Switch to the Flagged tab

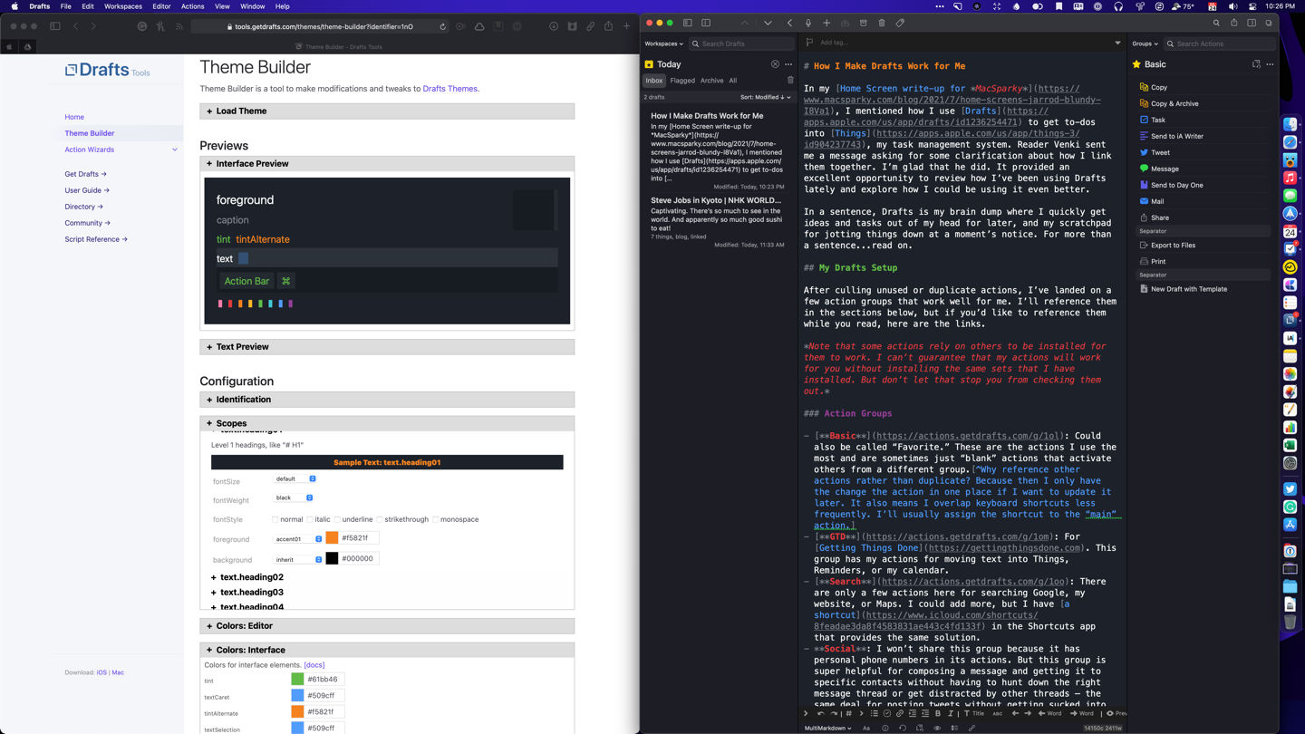pyautogui.click(x=682, y=81)
